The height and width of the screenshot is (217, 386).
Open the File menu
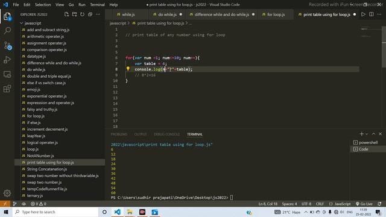click(16, 4)
